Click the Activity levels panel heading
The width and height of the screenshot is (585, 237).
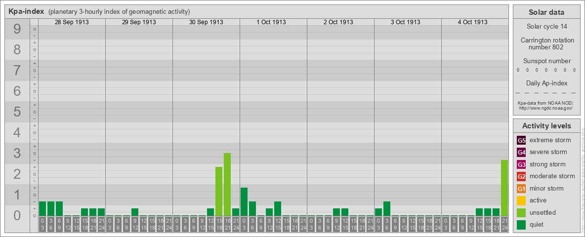[546, 126]
